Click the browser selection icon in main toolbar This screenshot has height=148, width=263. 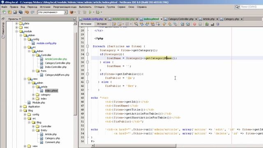click(x=72, y=12)
